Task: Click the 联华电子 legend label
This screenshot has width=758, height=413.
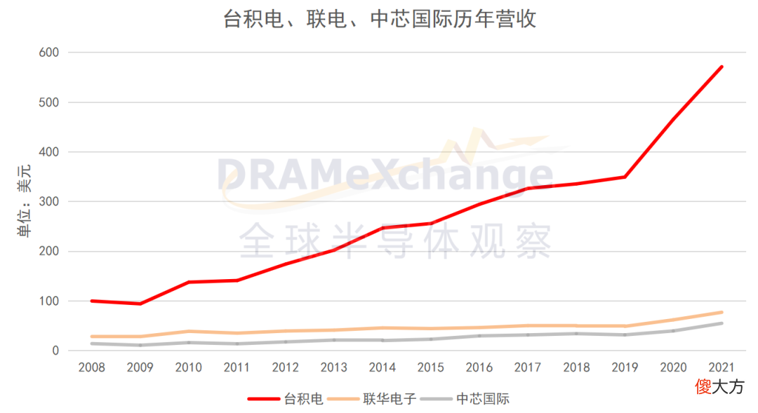Action: 390,399
